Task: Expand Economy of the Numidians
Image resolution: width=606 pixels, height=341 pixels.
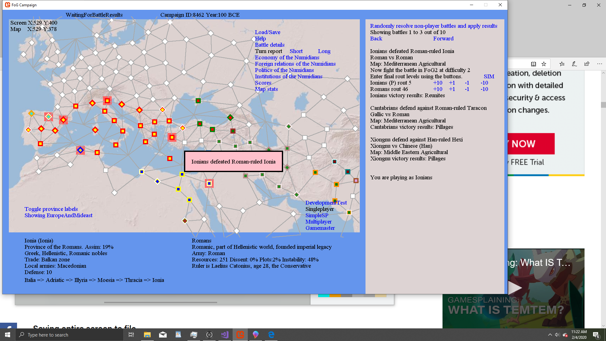Action: pyautogui.click(x=287, y=57)
